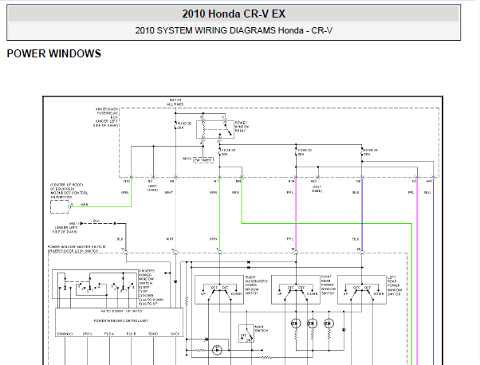Click the "POWER WINDOW MASTER SWITCH" label
480x365 pixels.
77,249
